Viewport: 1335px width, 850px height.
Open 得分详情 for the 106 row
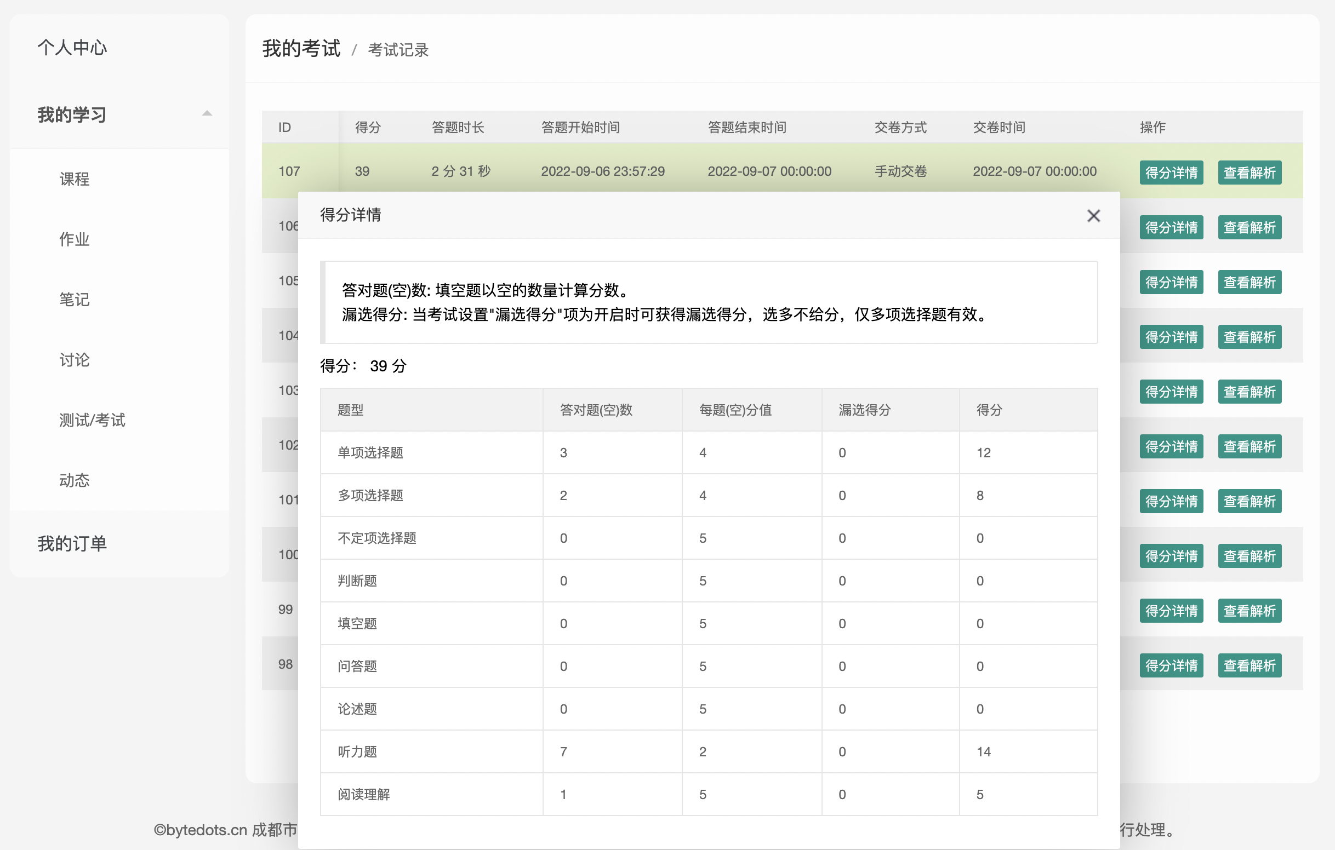1171,227
